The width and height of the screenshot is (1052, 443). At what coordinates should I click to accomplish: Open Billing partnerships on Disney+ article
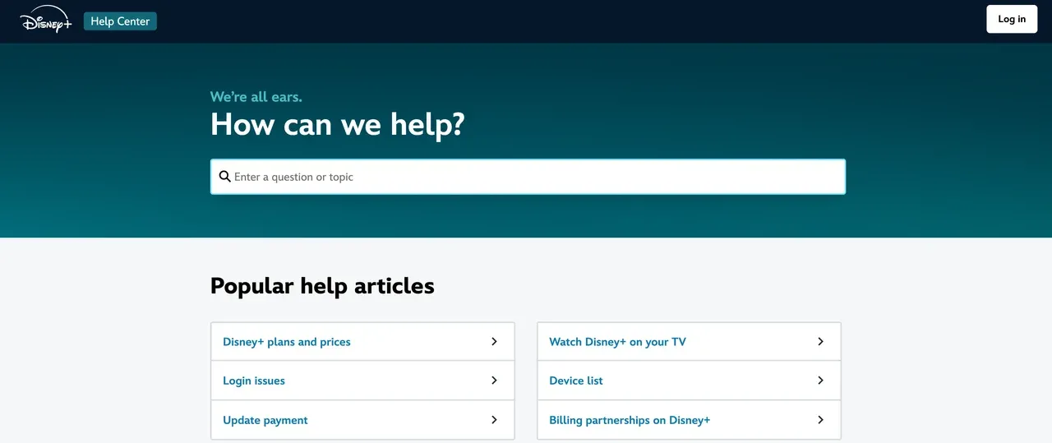(x=689, y=420)
